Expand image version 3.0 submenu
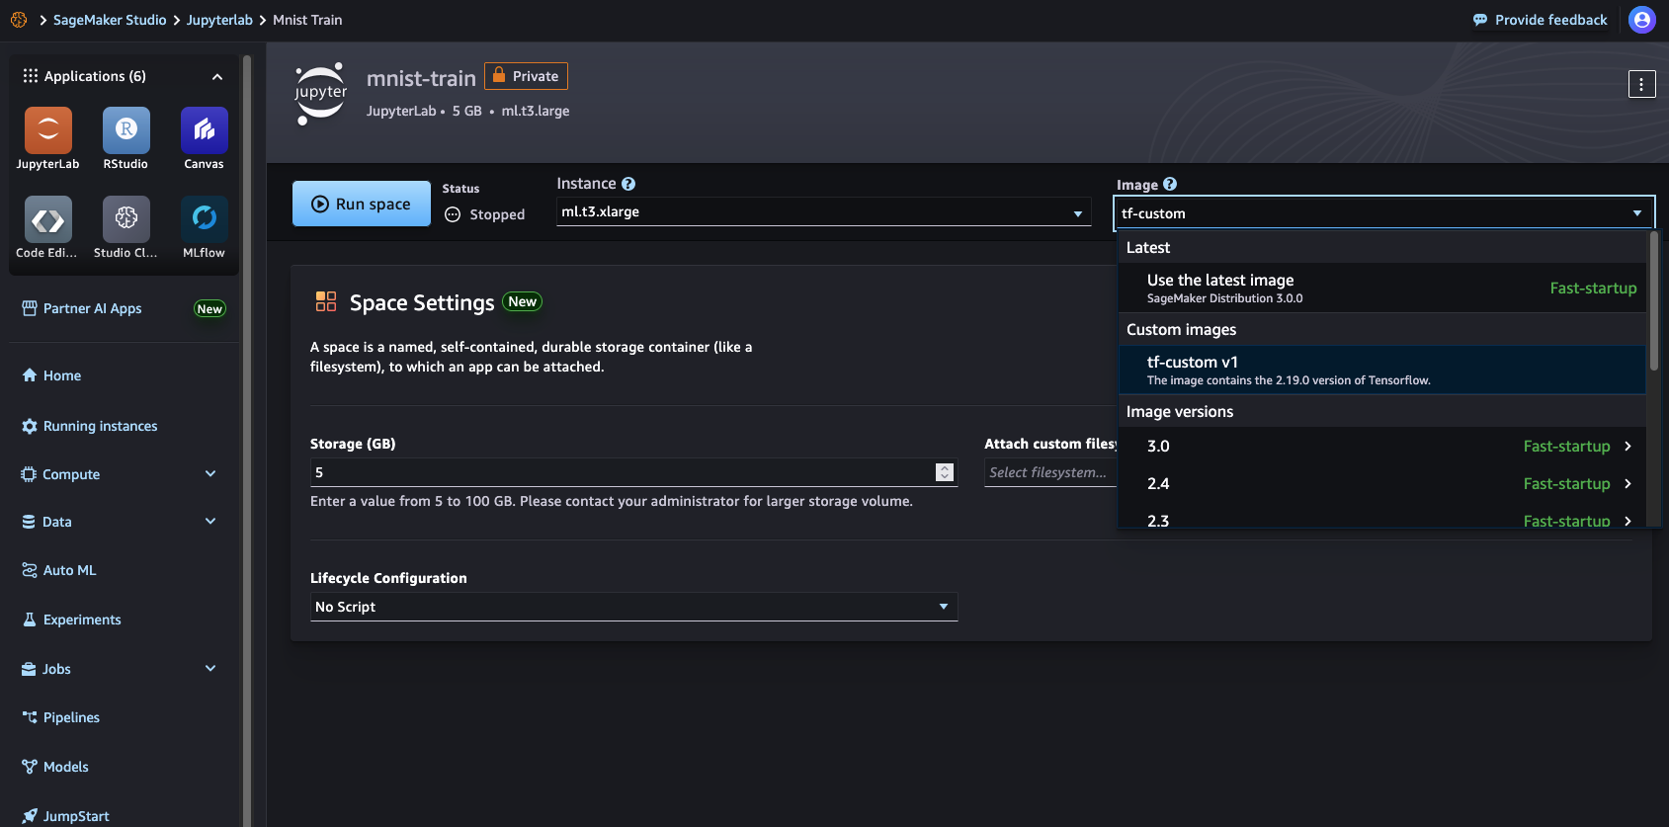This screenshot has width=1669, height=827. [x=1382, y=447]
